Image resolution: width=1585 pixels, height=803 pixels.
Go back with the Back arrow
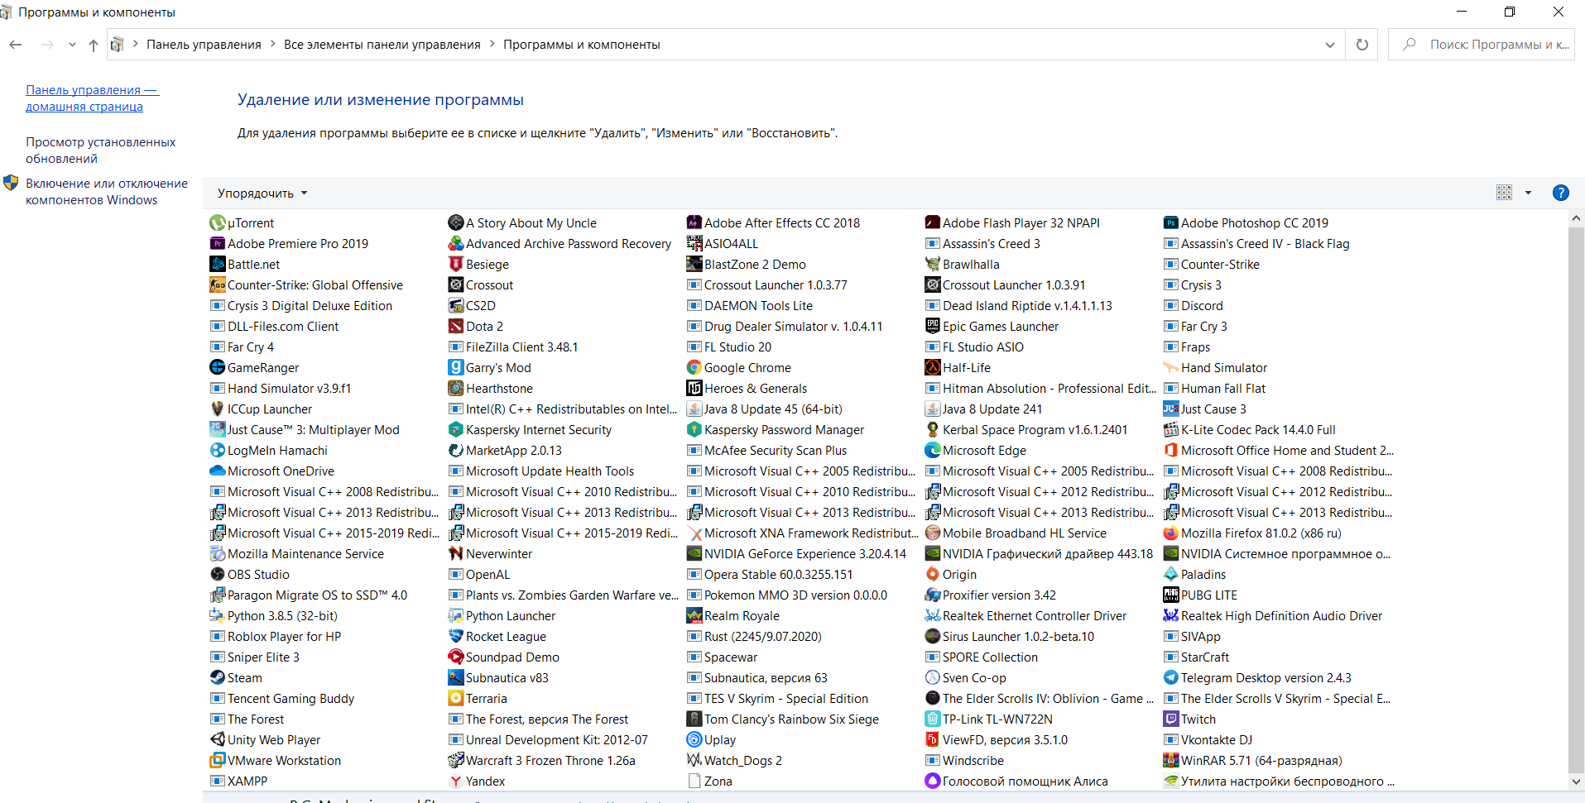coord(16,45)
